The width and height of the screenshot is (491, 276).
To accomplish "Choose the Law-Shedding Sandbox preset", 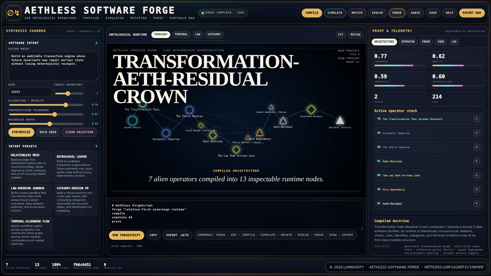I will (x=30, y=200).
